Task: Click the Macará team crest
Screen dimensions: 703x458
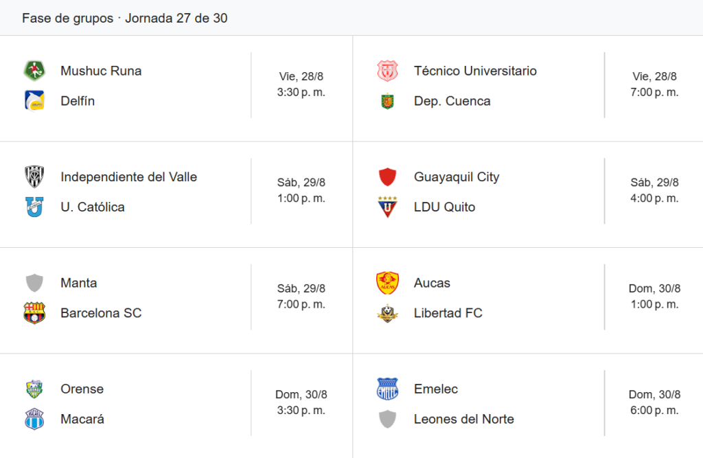Action: (34, 419)
